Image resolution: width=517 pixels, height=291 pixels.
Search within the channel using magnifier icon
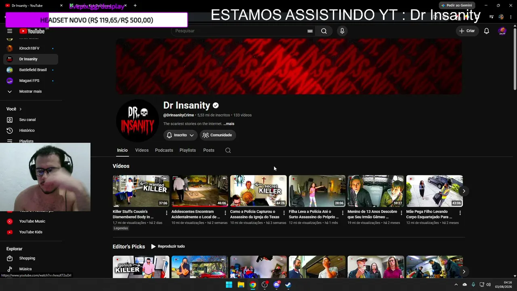pyautogui.click(x=228, y=150)
